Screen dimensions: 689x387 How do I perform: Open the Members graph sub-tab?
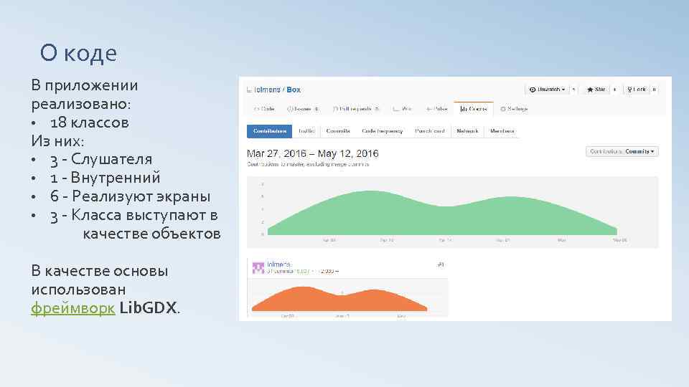click(502, 131)
